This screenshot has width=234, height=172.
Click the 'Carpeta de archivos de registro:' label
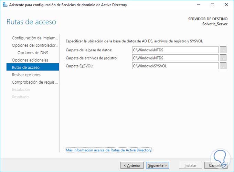92,58
